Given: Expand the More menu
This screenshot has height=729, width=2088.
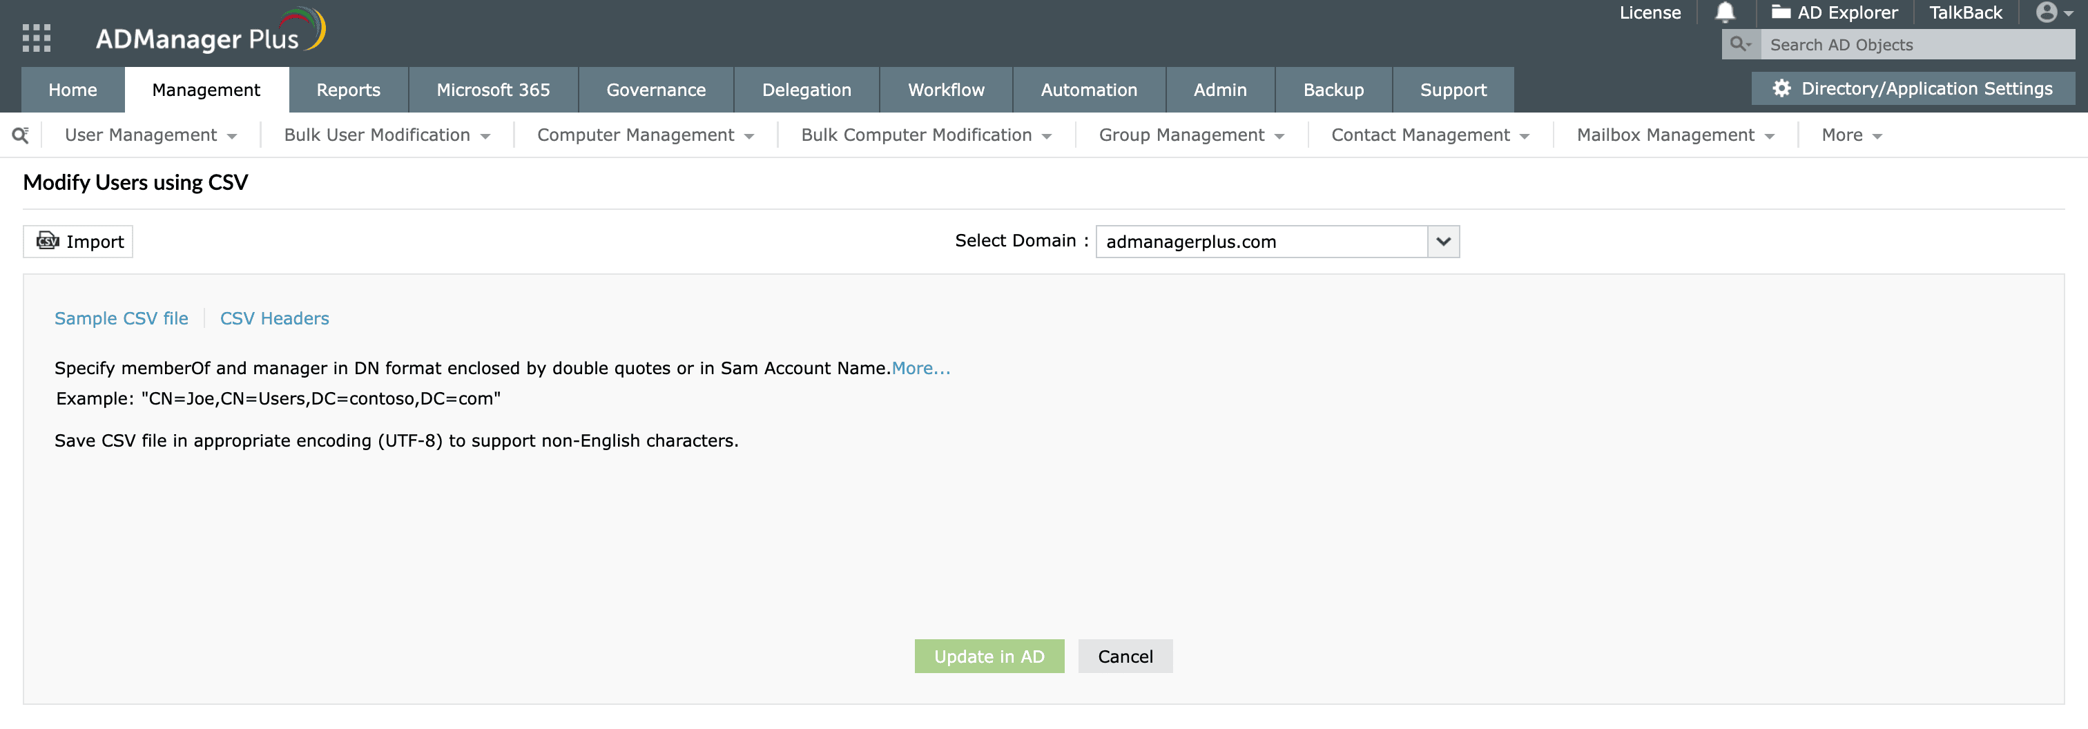Looking at the screenshot, I should (1851, 135).
